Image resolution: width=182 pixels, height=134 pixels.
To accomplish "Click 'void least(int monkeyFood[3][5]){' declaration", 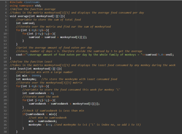I will (36, 69).
